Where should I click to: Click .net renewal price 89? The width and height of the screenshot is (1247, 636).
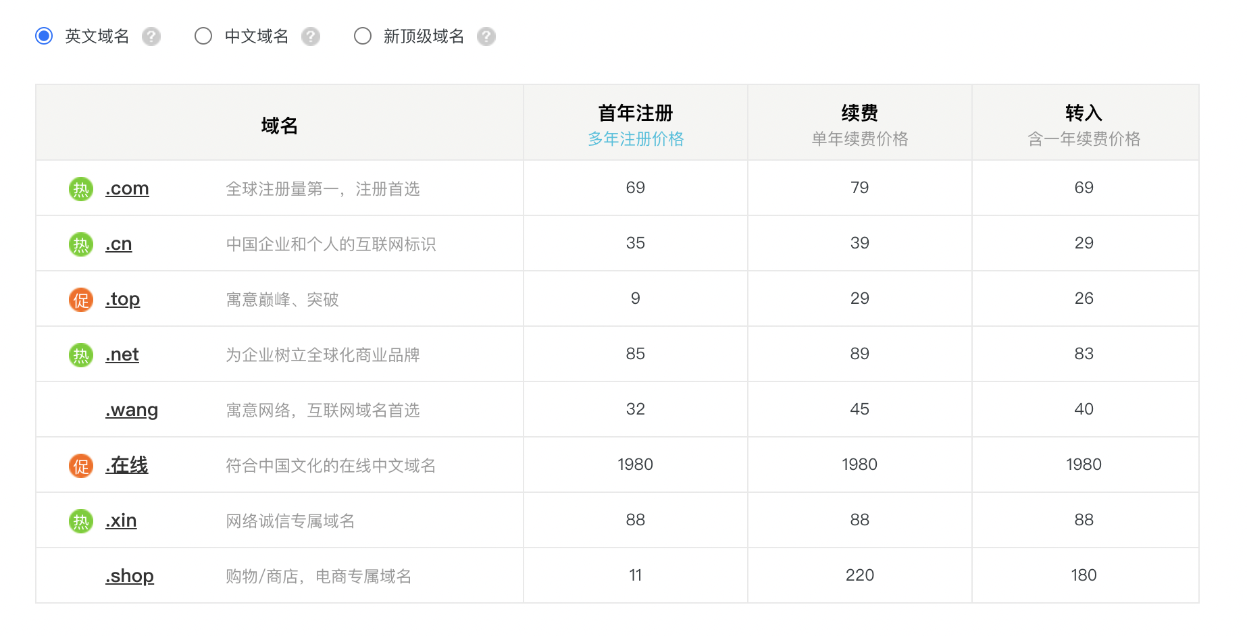[x=860, y=354]
